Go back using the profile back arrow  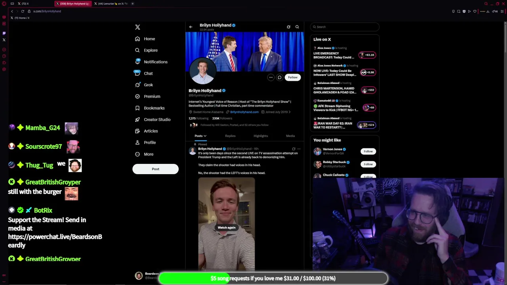191,27
